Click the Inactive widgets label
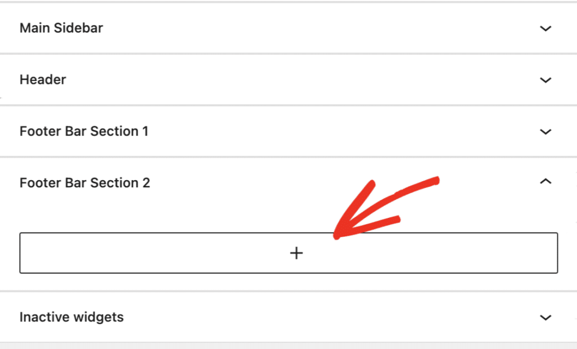Viewport: 577px width, 349px height. tap(72, 317)
